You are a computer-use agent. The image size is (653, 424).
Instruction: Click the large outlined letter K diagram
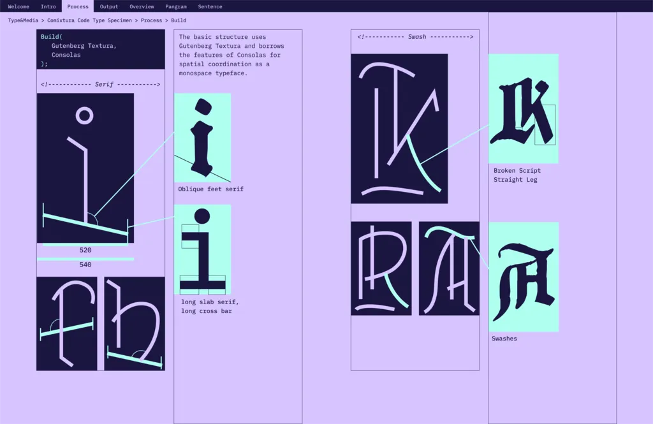click(x=399, y=128)
